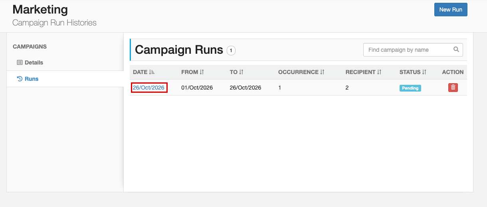Sort by STATUS column header
Viewport: 487px width, 207px height.
(x=413, y=72)
